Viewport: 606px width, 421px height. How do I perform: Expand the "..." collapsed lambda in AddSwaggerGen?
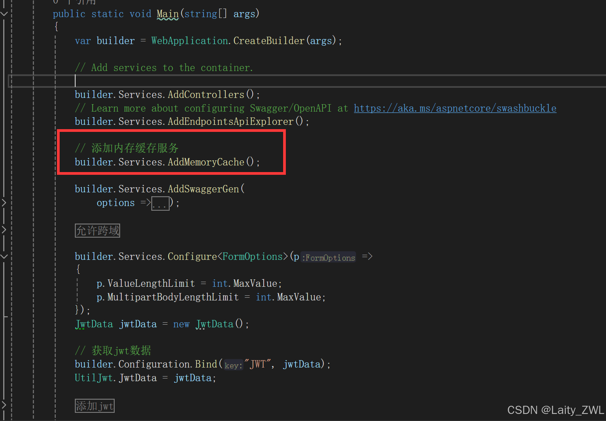tap(160, 203)
